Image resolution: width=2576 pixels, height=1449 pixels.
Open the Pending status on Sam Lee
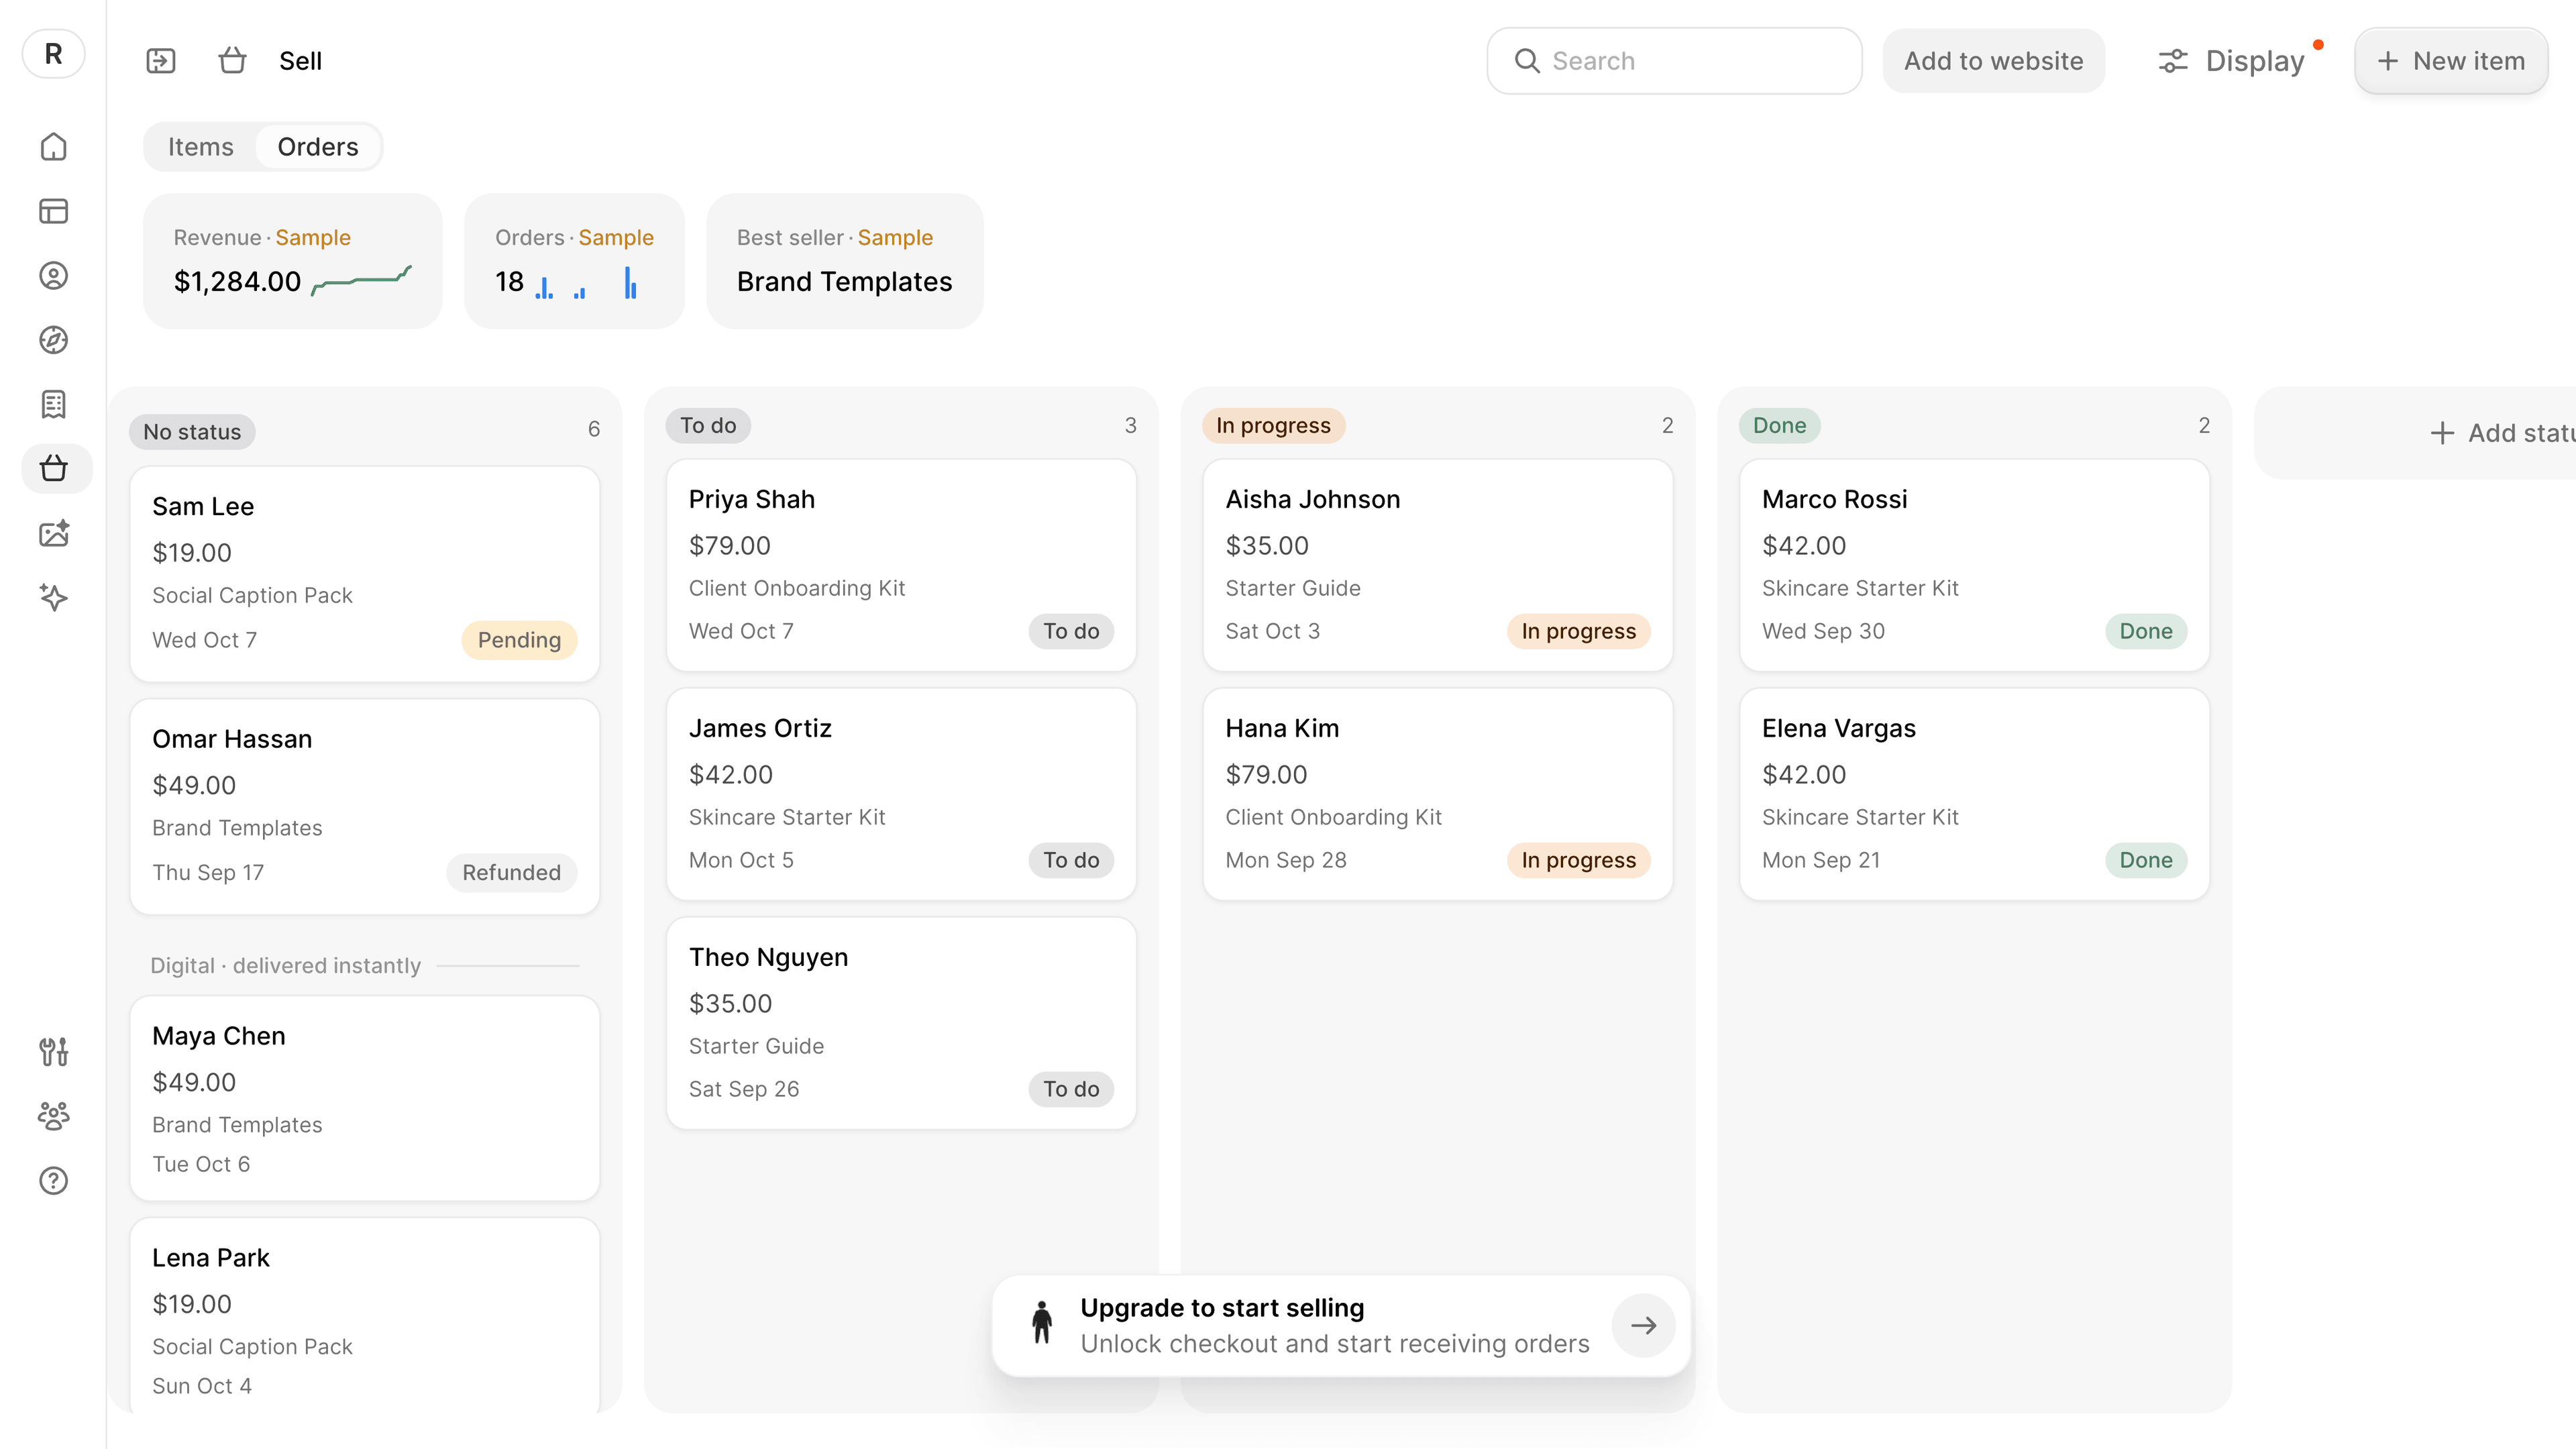pyautogui.click(x=519, y=640)
